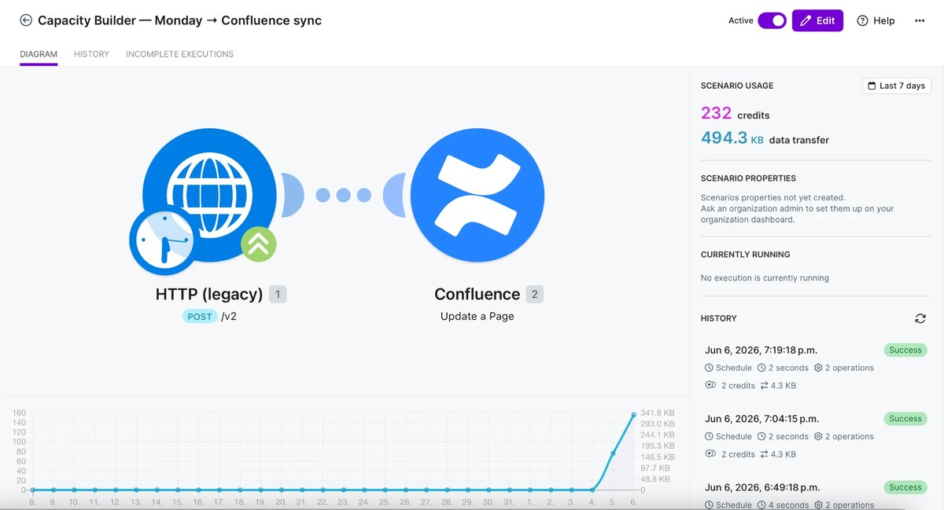Click Success badge of the 7:19:18 p.m. run
Image resolution: width=944 pixels, height=510 pixels.
click(905, 350)
